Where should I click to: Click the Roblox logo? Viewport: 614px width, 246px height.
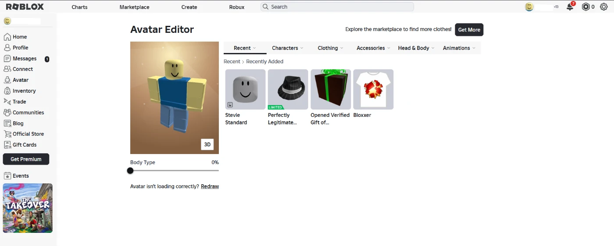pyautogui.click(x=25, y=7)
